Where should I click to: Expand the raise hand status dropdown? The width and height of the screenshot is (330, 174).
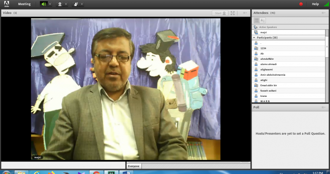[x=82, y=4]
